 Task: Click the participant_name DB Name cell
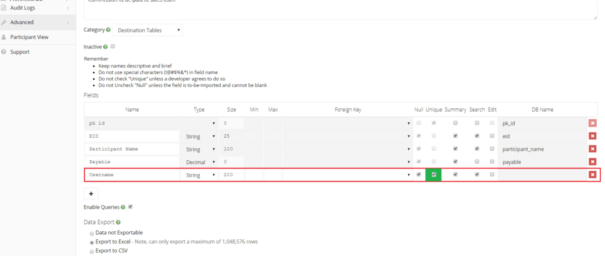pyautogui.click(x=542, y=149)
